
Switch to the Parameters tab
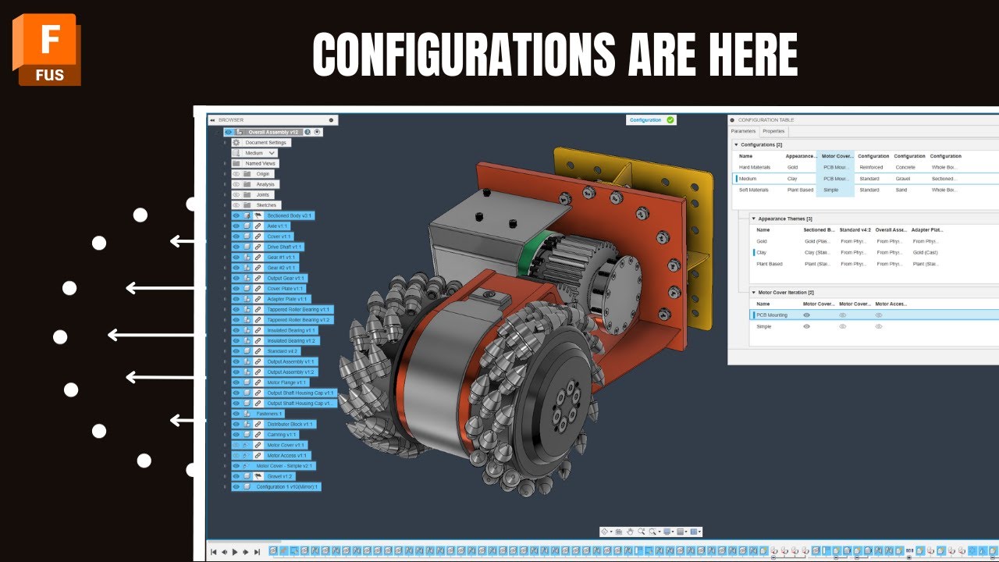pyautogui.click(x=743, y=131)
